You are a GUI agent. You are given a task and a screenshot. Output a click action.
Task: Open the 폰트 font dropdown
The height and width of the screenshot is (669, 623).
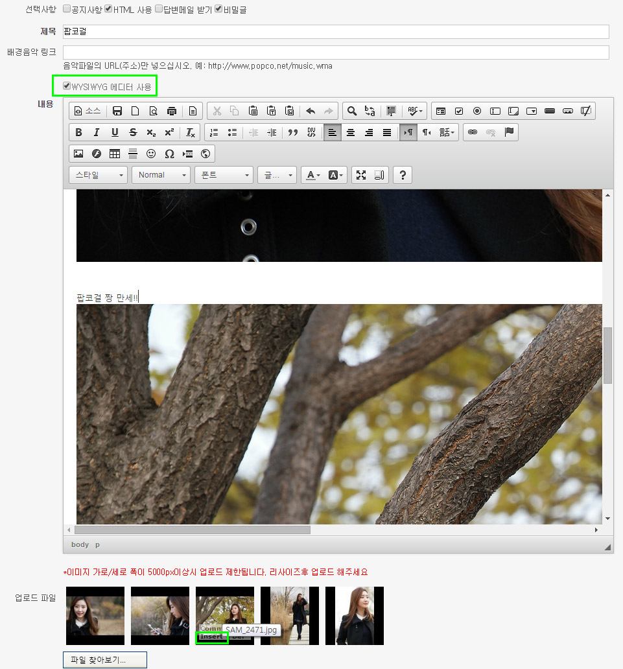pyautogui.click(x=224, y=175)
